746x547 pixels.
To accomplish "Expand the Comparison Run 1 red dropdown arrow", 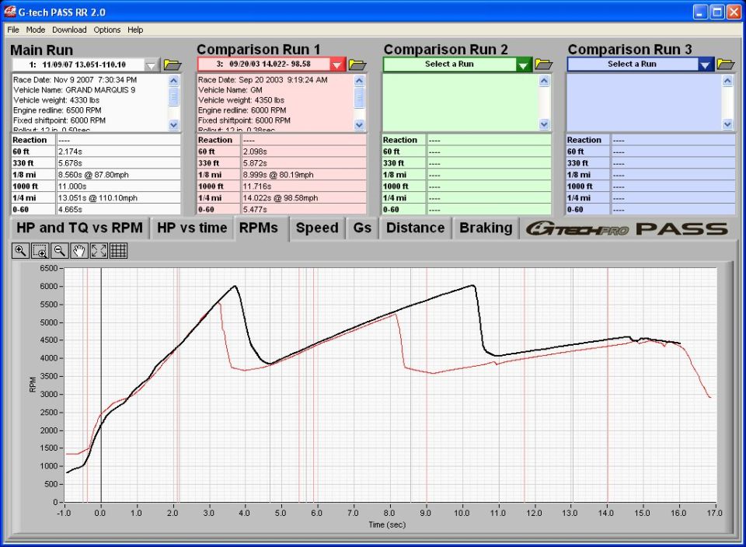I will (336, 64).
